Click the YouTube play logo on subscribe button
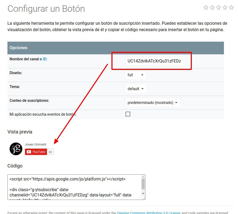The image size is (238, 214). (29, 152)
